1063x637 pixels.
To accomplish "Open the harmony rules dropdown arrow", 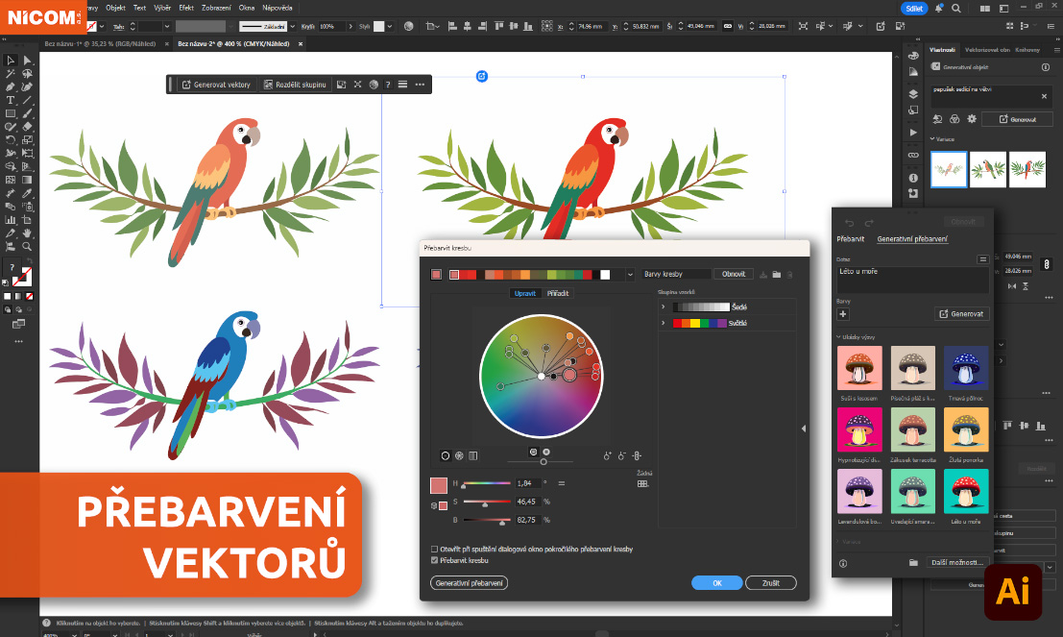I will (631, 275).
